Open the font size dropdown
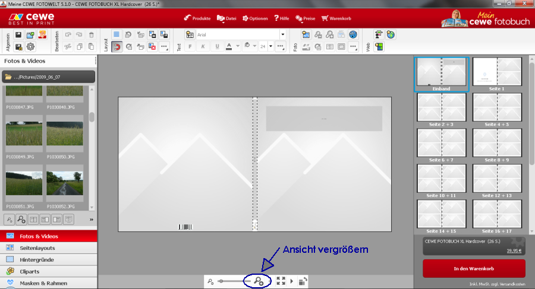 270,46
